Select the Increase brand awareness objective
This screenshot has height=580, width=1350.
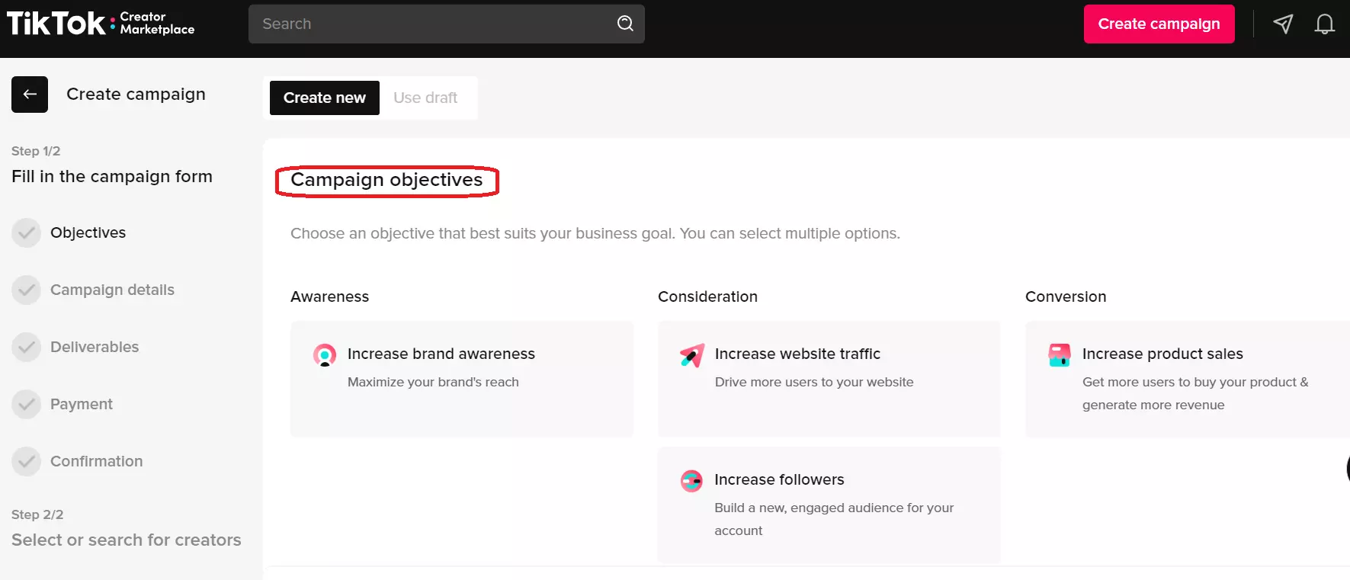click(461, 379)
